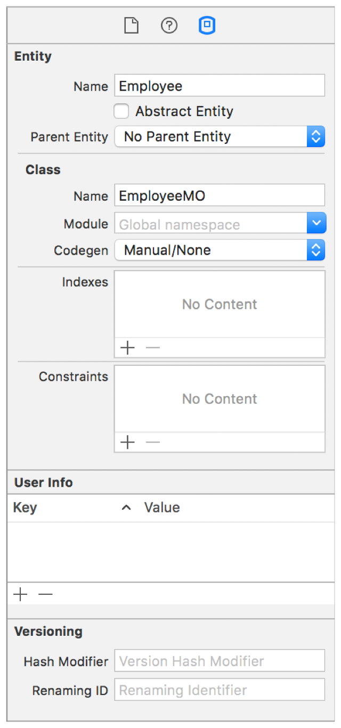
Task: Remove the selected User Info entry
Action: 46,594
